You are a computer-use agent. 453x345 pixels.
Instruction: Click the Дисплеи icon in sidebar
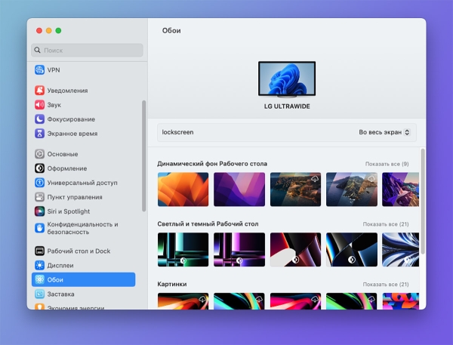click(x=40, y=265)
